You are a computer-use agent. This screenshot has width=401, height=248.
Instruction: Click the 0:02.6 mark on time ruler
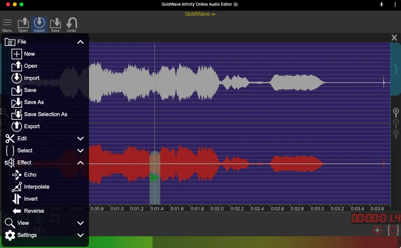277,209
